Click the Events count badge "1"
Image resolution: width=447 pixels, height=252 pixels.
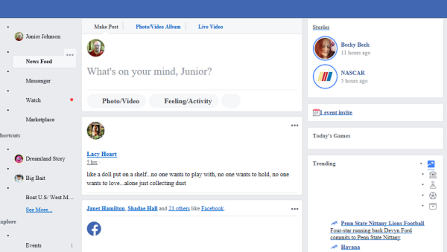(72, 245)
